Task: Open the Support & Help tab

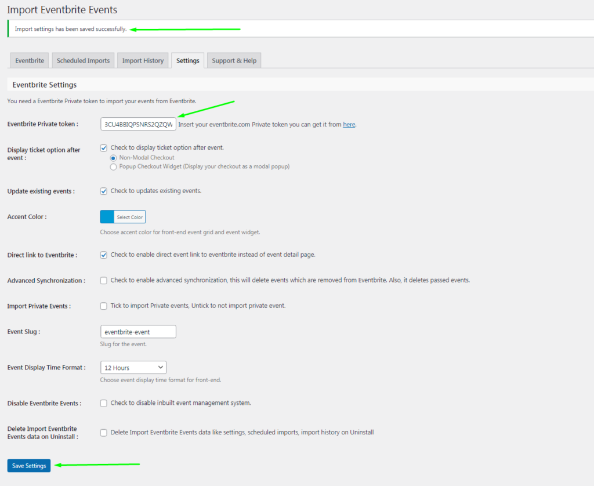Action: coord(234,61)
